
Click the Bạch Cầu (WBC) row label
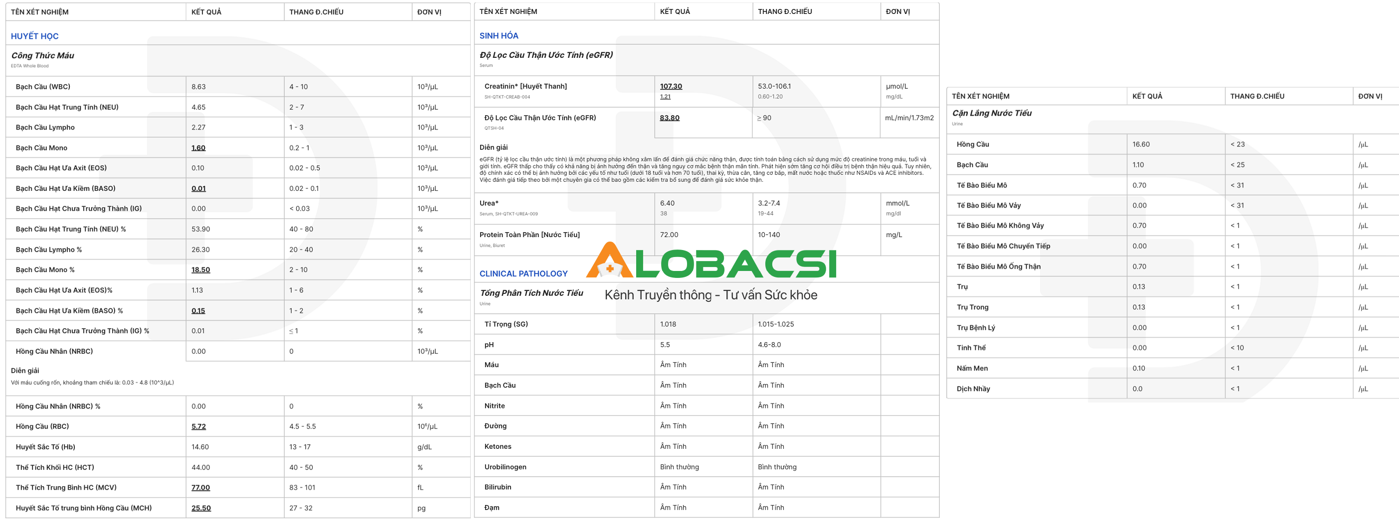[x=43, y=87]
